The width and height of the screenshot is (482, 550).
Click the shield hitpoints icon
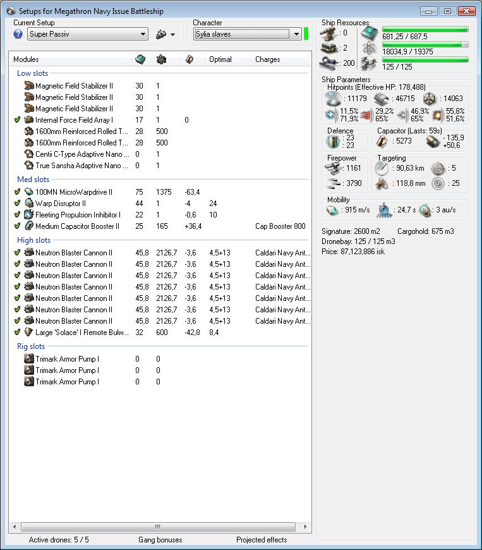(333, 99)
